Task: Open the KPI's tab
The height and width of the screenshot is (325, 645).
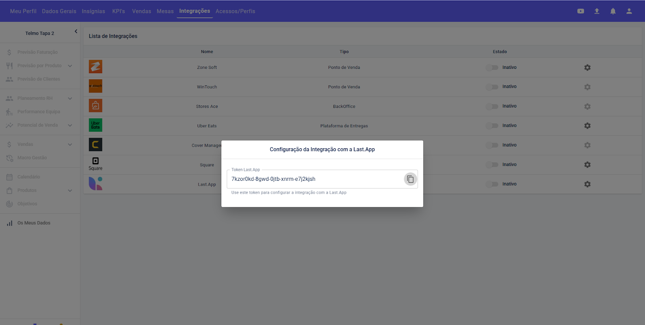Action: (x=119, y=11)
